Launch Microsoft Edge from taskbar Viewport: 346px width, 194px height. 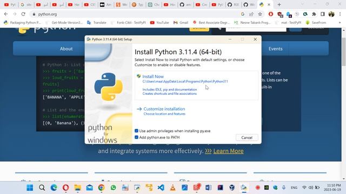[x=54, y=188]
